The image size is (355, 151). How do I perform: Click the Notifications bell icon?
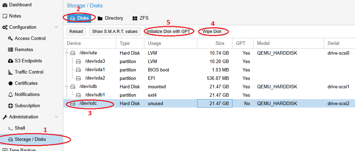pos(11,95)
